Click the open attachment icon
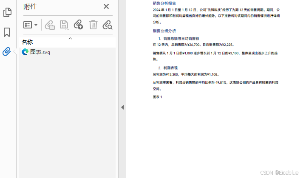 tap(50, 25)
